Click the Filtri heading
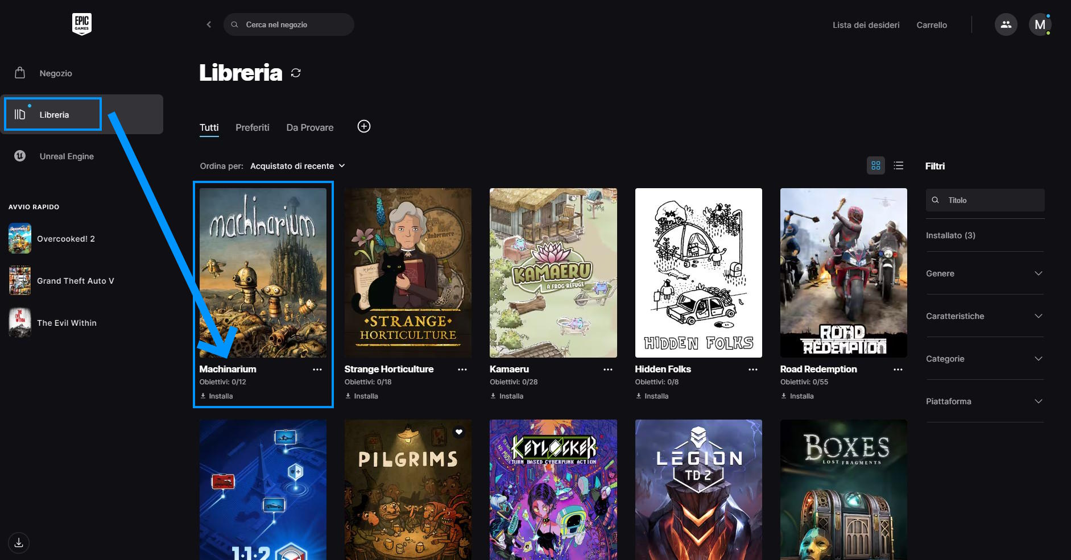Viewport: 1071px width, 560px height. tap(935, 166)
